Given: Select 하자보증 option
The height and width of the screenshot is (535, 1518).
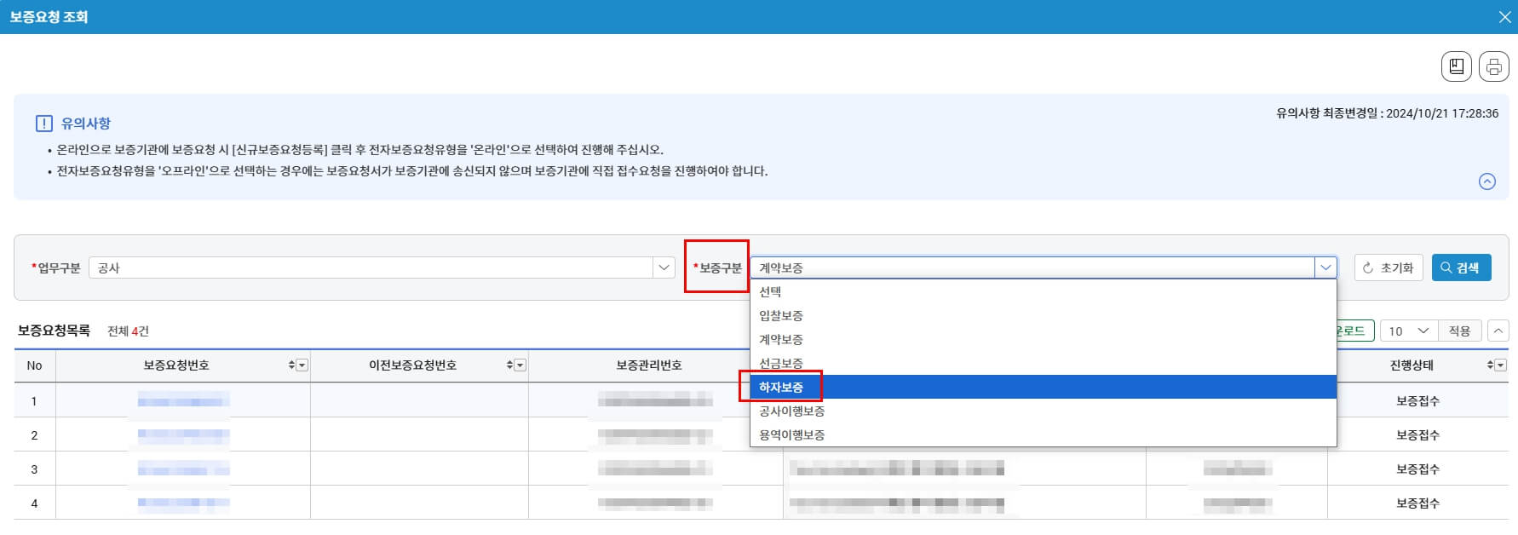Looking at the screenshot, I should pos(1043,387).
